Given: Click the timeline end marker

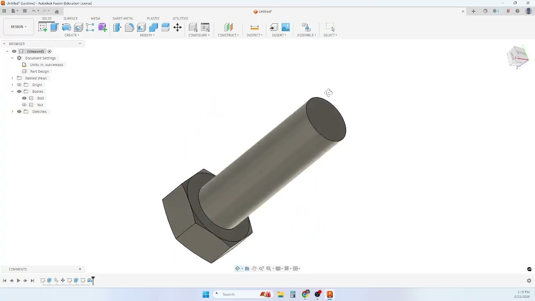Looking at the screenshot, I should (x=93, y=280).
